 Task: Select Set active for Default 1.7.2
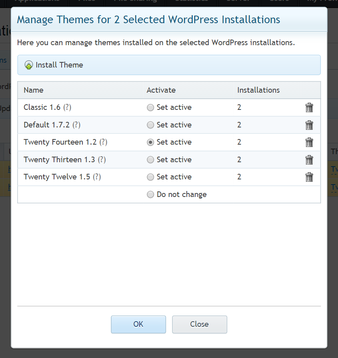[150, 125]
